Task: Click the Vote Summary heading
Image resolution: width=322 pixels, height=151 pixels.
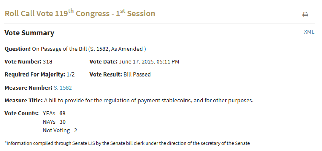Action: click(x=29, y=33)
